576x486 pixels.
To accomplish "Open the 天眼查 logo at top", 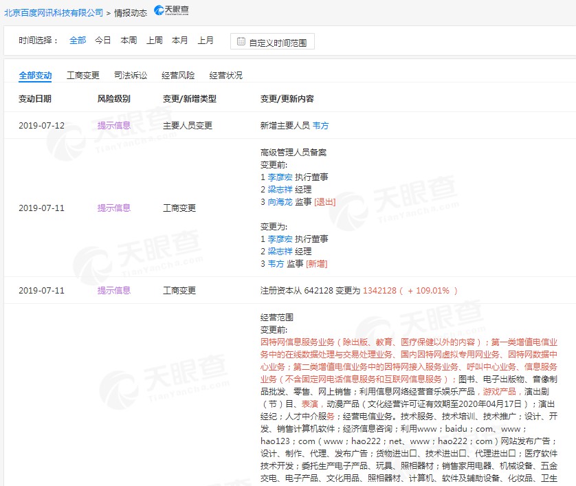I will [x=171, y=10].
